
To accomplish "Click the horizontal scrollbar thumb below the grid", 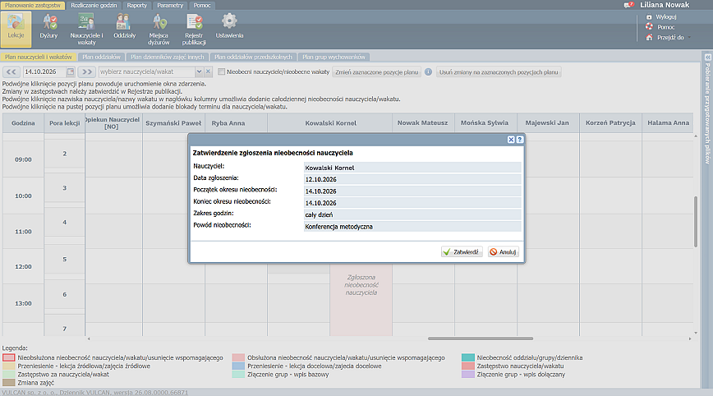I will click(481, 338).
